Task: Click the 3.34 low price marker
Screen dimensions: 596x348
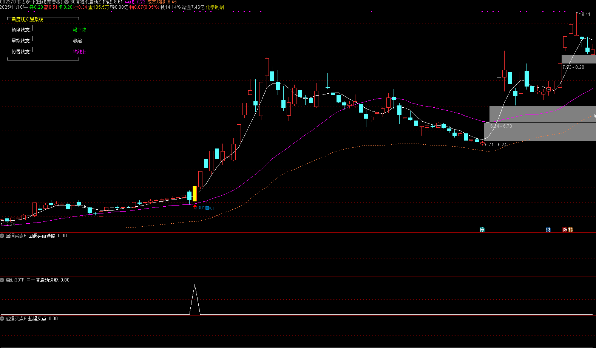Action: point(10,224)
